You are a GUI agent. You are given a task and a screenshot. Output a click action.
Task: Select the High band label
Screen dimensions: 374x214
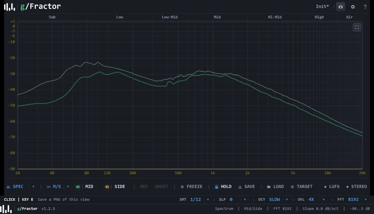[x=319, y=17]
